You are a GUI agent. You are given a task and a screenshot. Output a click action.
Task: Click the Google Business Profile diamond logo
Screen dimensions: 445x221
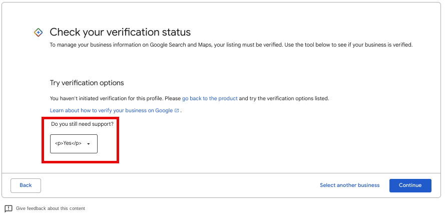39,33
